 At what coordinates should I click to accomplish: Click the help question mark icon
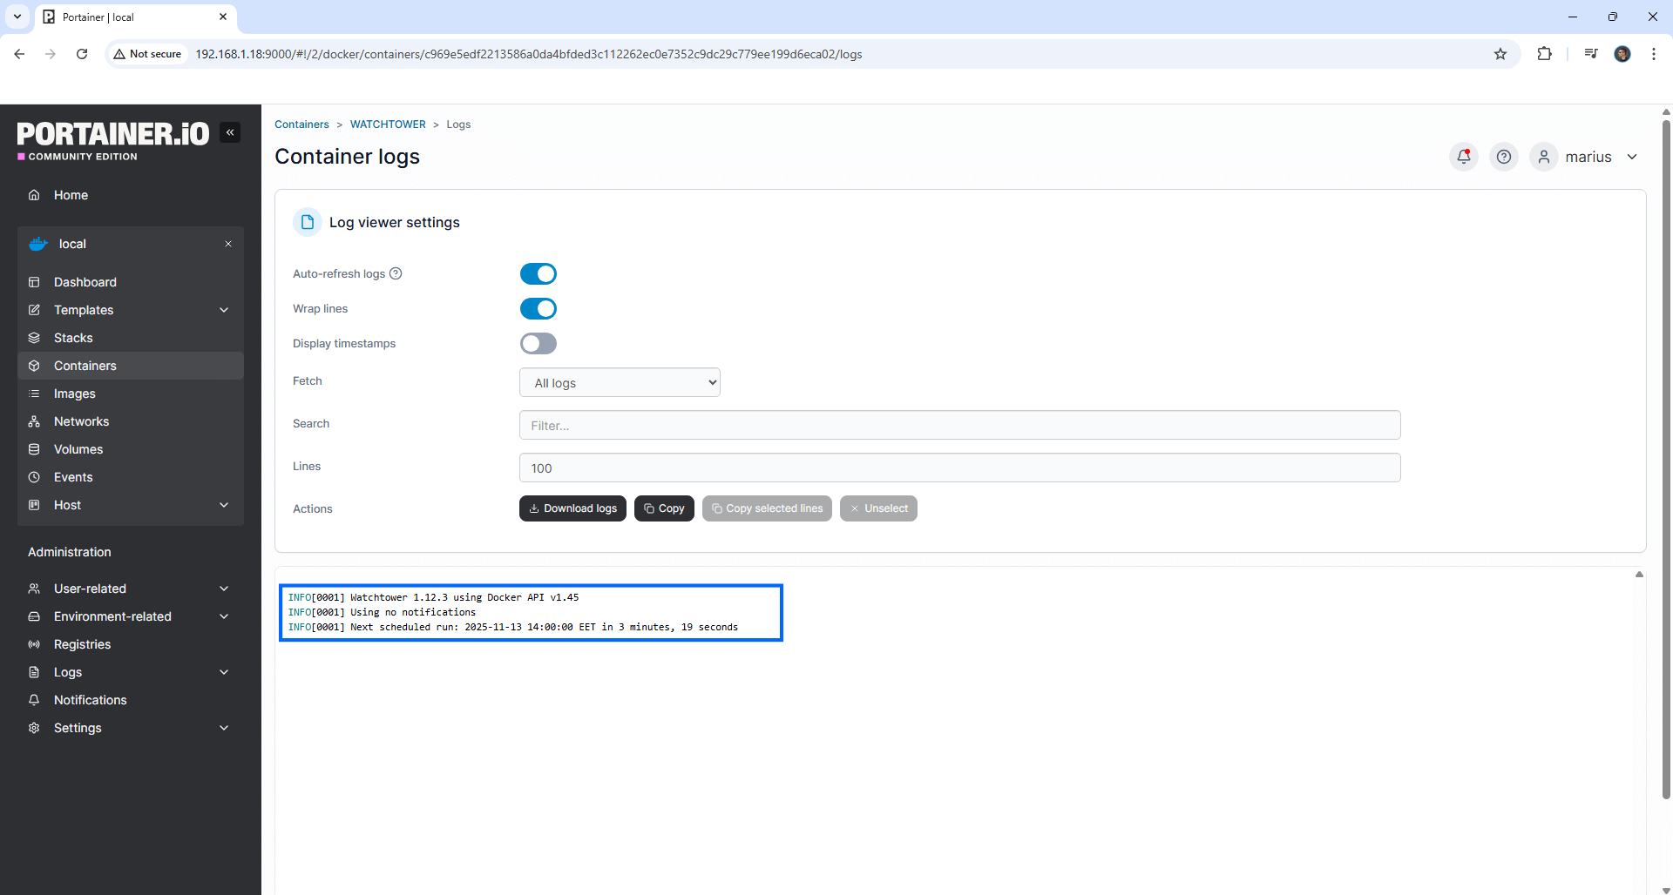(1504, 157)
